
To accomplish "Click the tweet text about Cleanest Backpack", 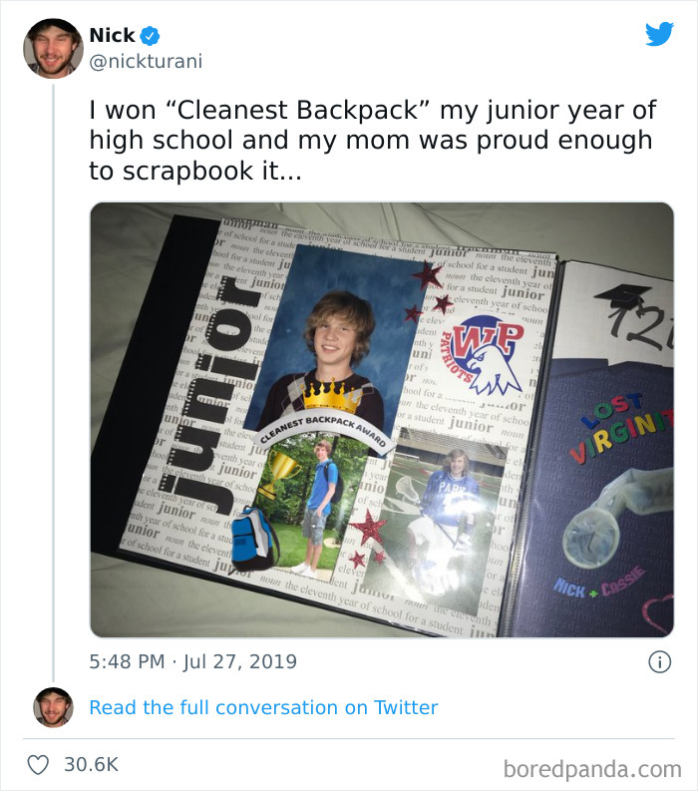I will [370, 140].
